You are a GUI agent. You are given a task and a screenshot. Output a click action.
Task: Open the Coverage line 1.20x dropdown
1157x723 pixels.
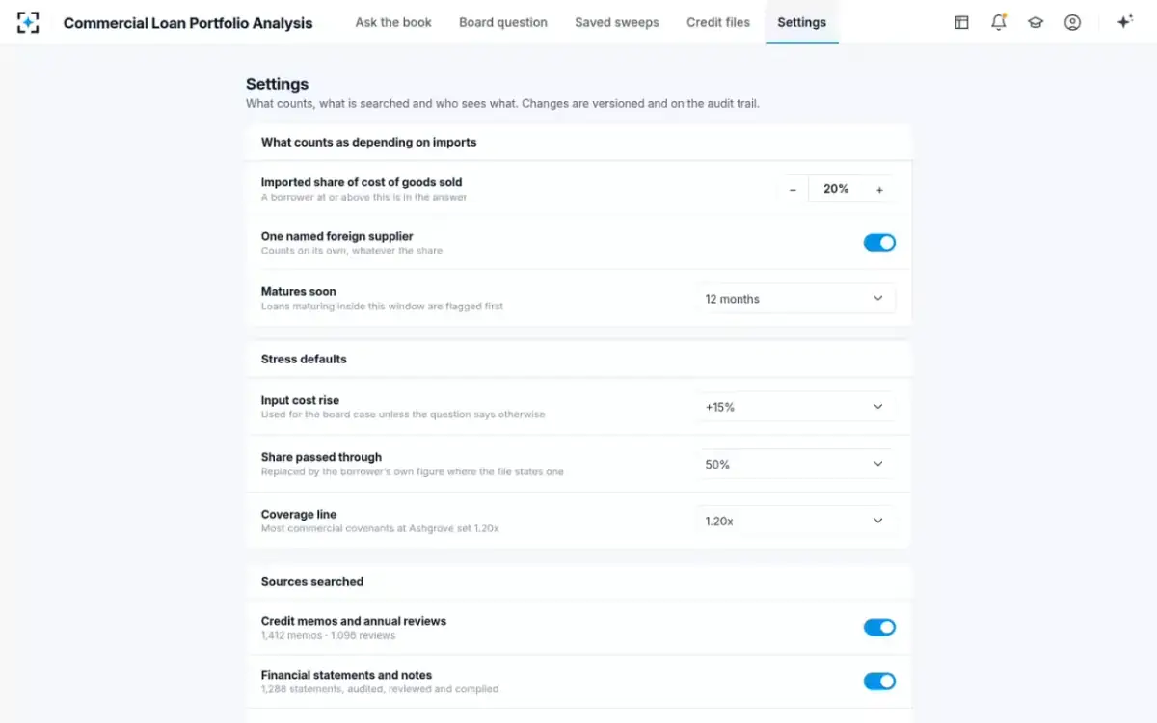[795, 521]
